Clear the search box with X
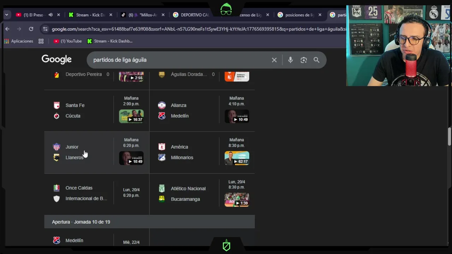452x254 pixels. (274, 60)
